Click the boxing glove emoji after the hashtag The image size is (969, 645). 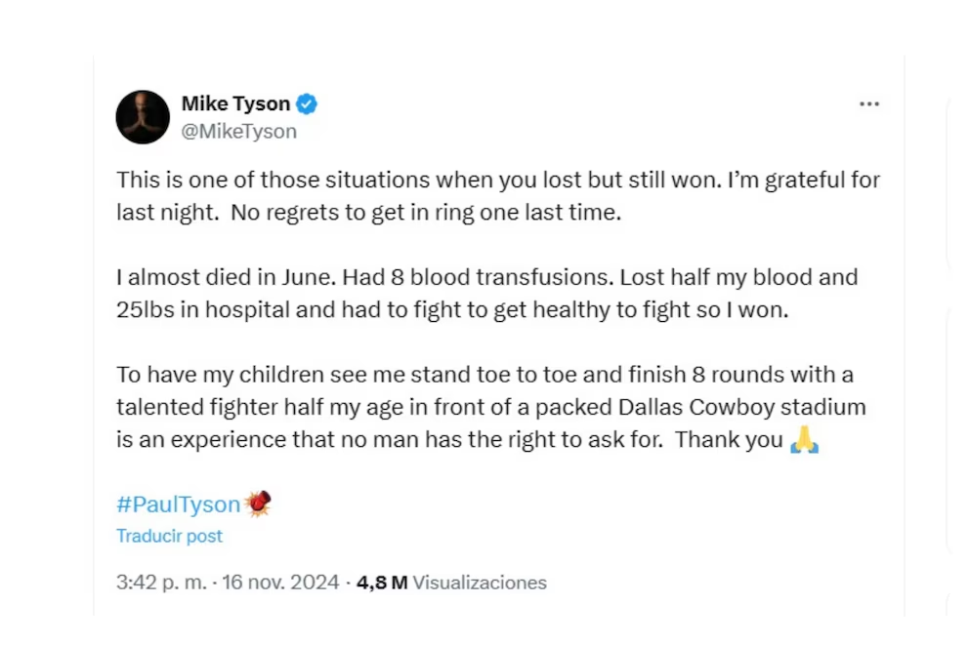(x=258, y=504)
